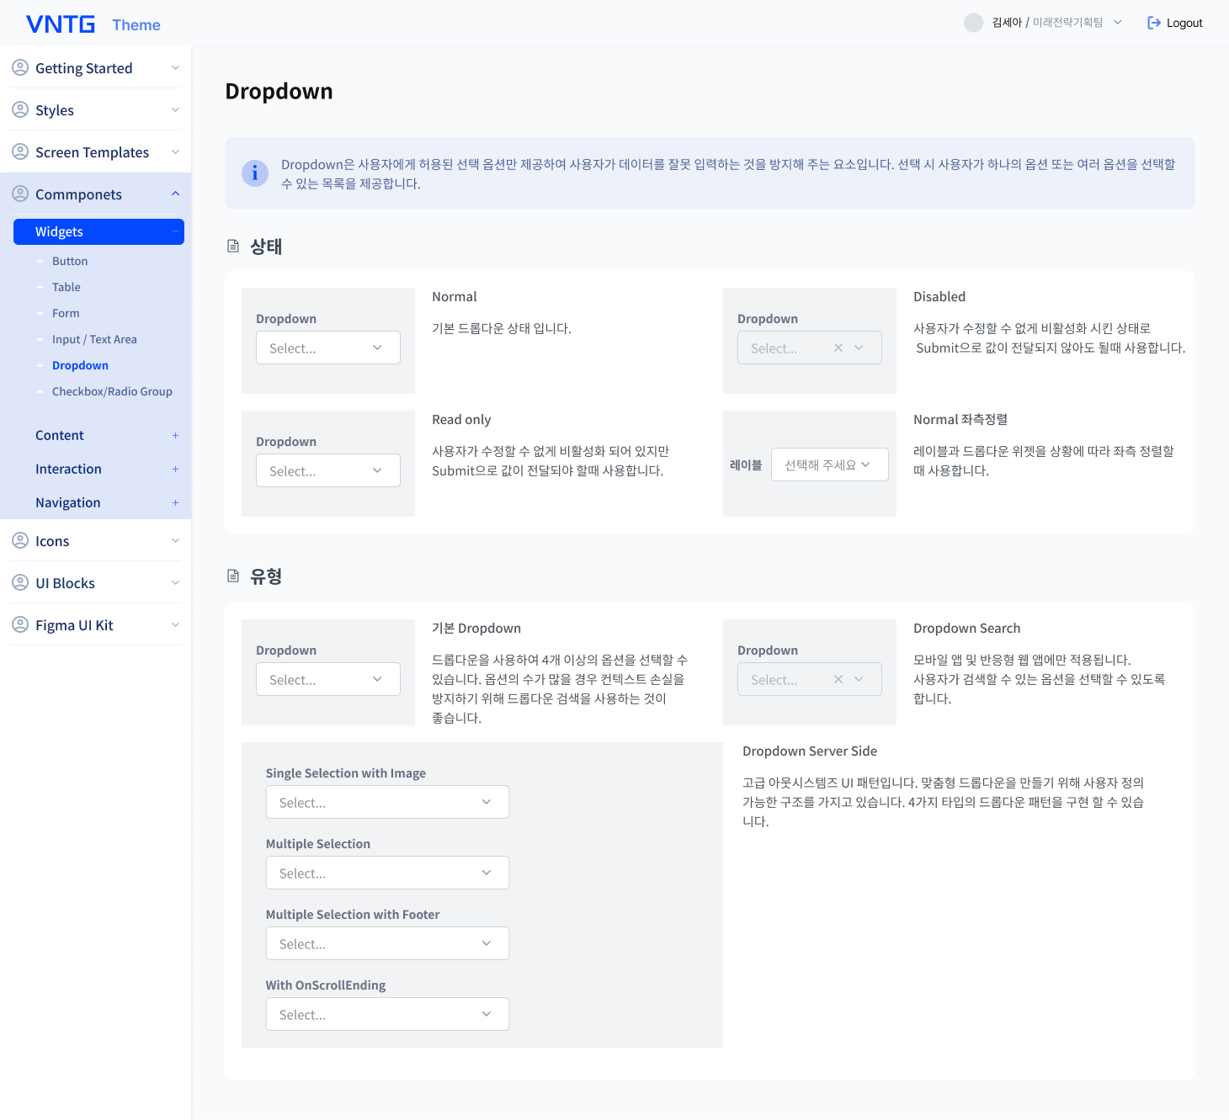Screen dimensions: 1229x1120
Task: Click the clear X in Dropdown Search field
Action: pyautogui.click(x=838, y=679)
